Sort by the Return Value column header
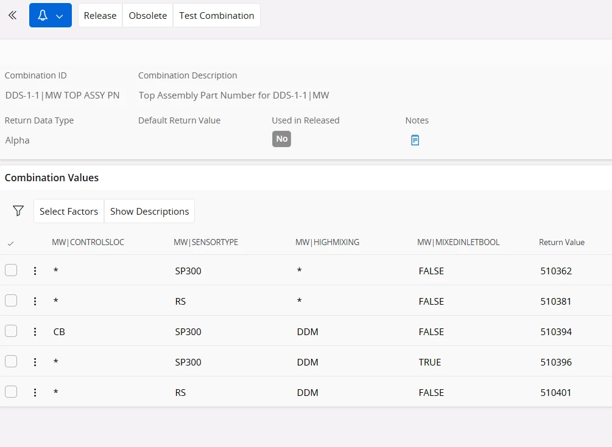The width and height of the screenshot is (612, 447). point(561,243)
